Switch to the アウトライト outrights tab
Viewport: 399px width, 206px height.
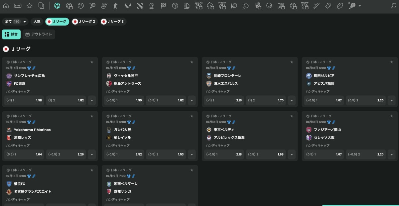[39, 34]
